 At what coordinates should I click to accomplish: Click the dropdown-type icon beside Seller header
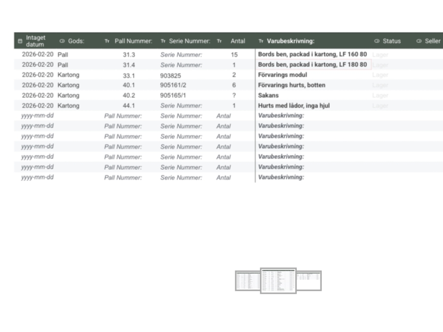point(418,41)
